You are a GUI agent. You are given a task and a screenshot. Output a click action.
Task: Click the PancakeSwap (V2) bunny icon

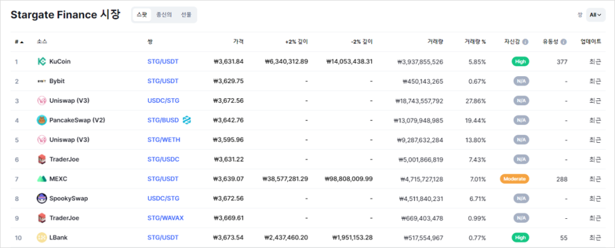click(x=41, y=121)
